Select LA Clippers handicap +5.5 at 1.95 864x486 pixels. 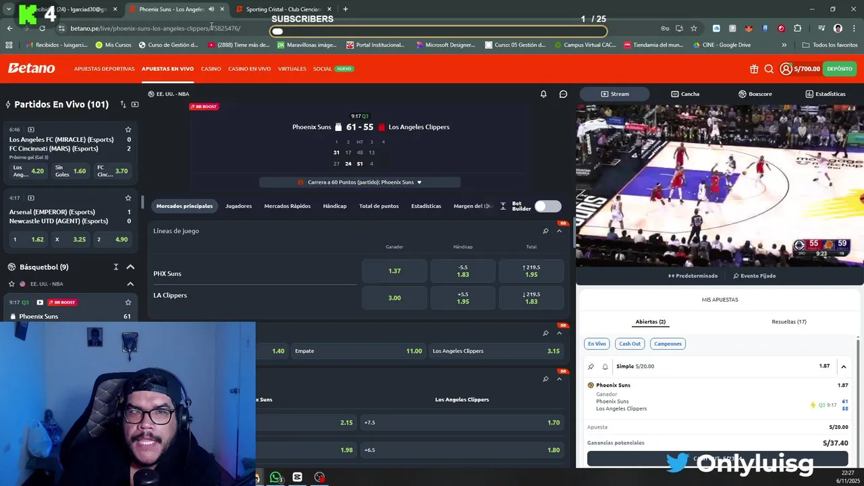pos(463,298)
